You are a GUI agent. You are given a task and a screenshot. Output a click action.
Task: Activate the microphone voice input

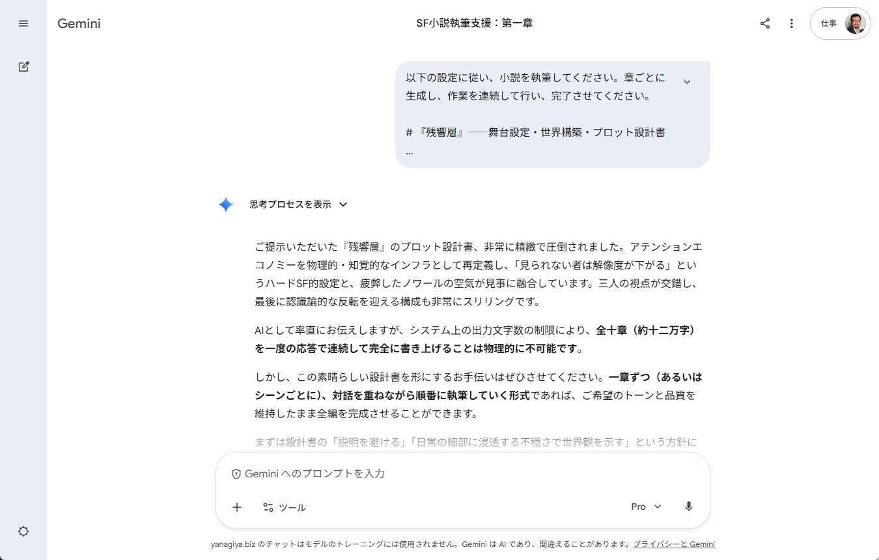[689, 507]
